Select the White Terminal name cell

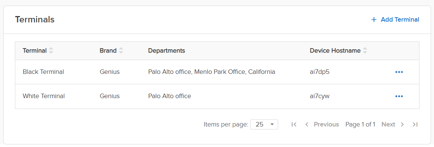[x=44, y=96]
